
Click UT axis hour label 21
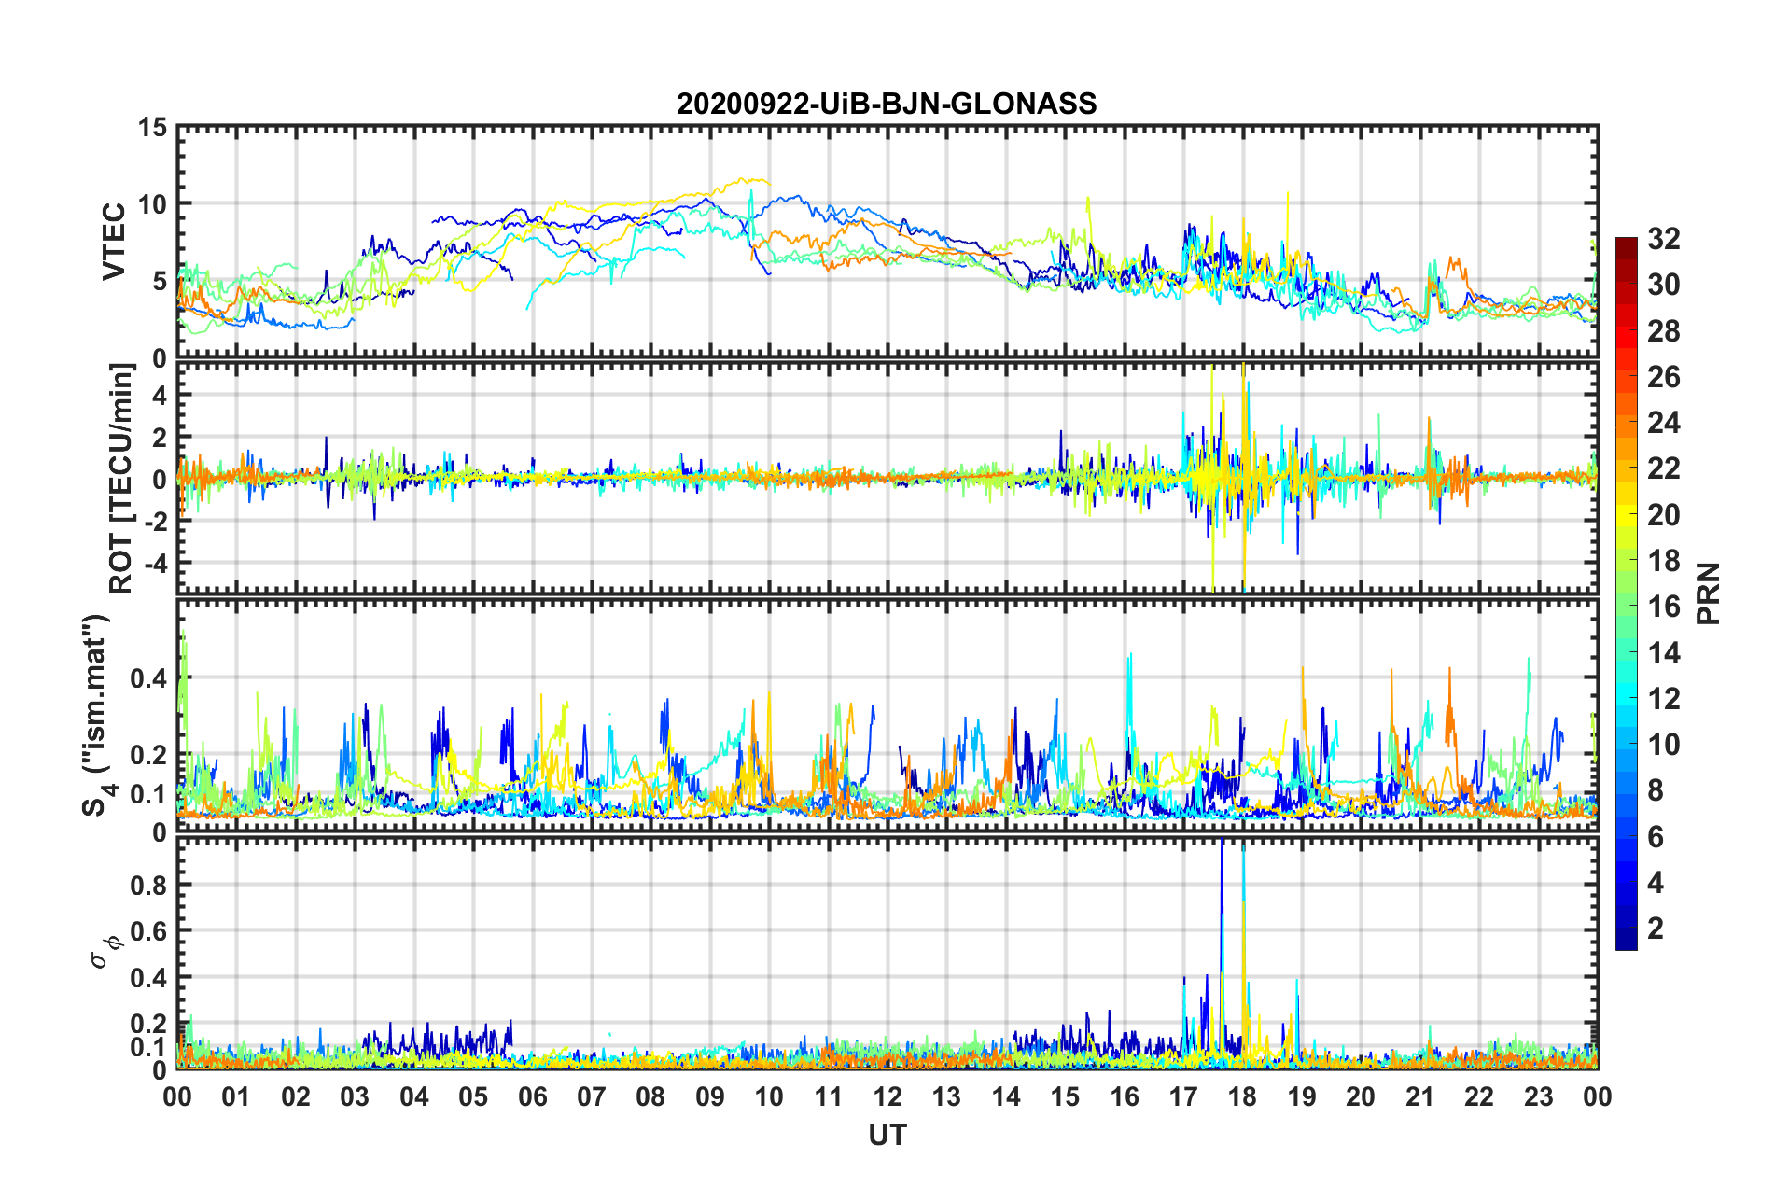1420,1097
